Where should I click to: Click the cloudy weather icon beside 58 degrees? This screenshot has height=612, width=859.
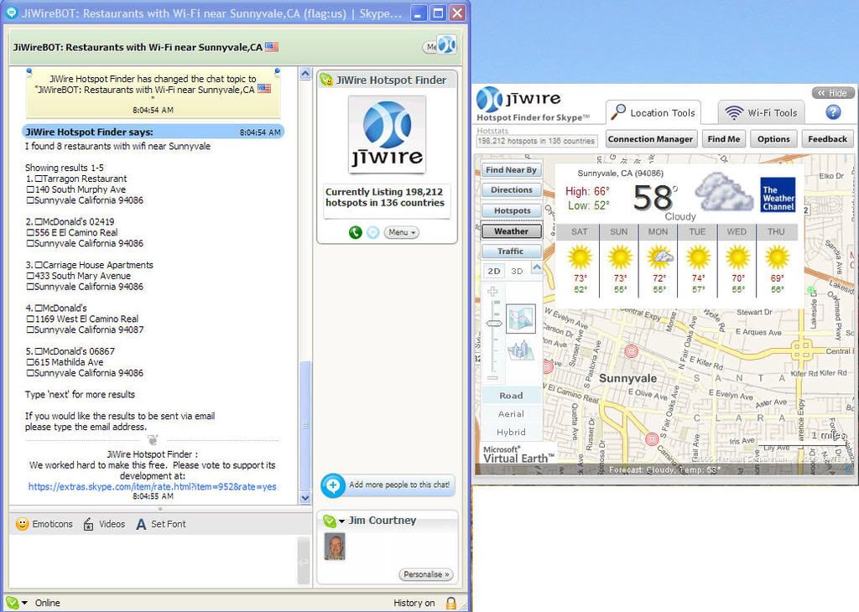(x=724, y=192)
